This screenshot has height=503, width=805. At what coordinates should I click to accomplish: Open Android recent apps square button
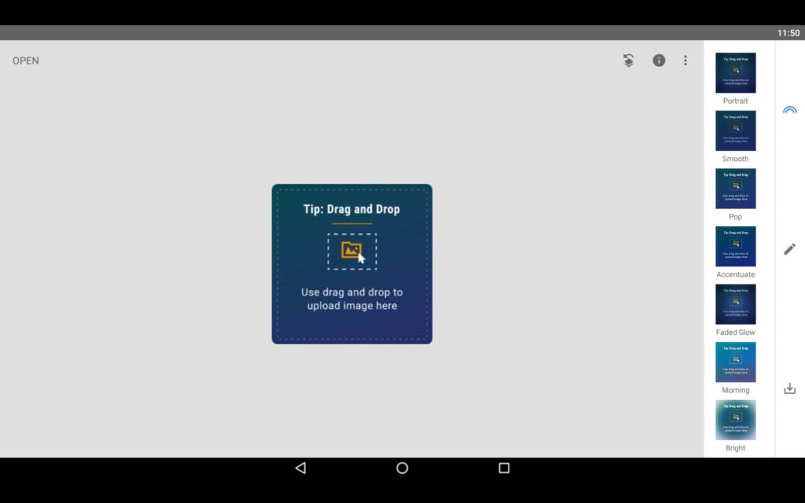coord(504,468)
